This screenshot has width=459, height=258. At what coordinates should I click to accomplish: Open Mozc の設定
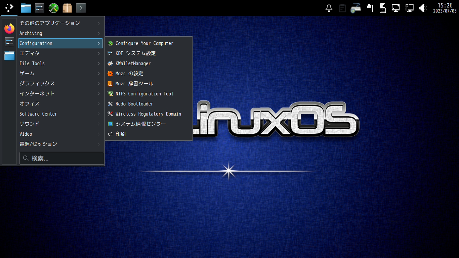pyautogui.click(x=149, y=74)
